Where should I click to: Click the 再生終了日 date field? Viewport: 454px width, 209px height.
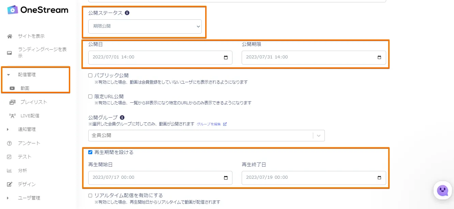[x=314, y=178]
